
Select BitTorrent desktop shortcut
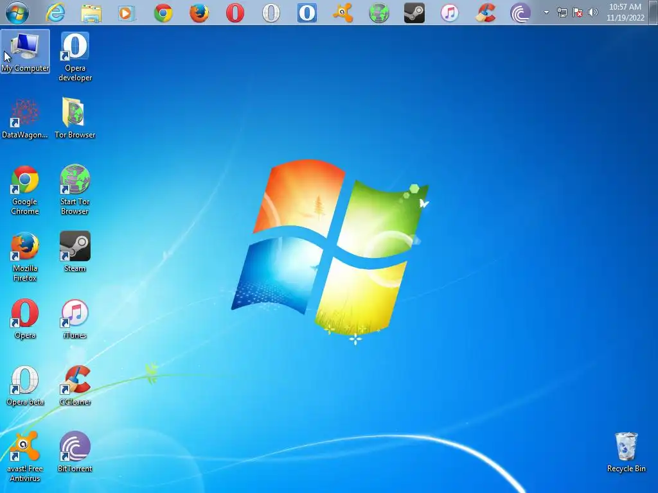point(75,452)
